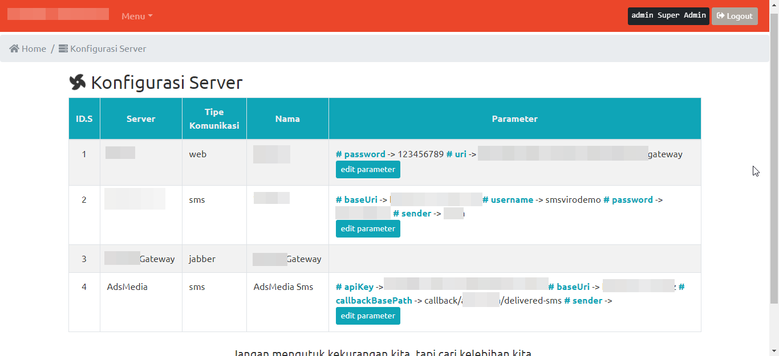Click the scrollbar down arrow
The height and width of the screenshot is (356, 779).
click(x=774, y=351)
